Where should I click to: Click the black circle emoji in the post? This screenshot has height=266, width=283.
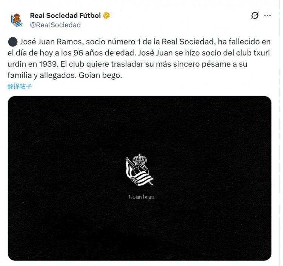pos(13,42)
